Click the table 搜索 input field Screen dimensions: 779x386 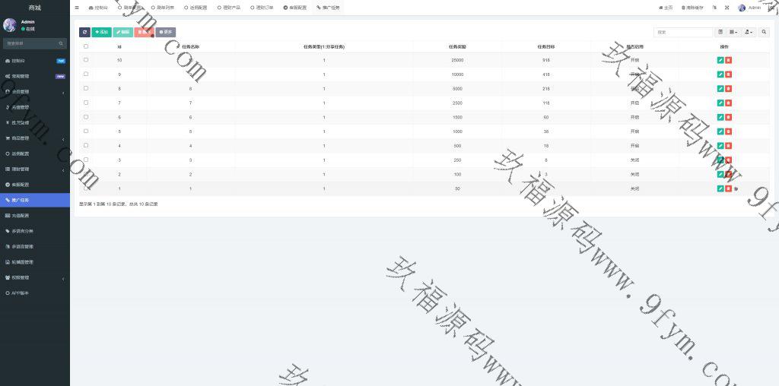683,32
